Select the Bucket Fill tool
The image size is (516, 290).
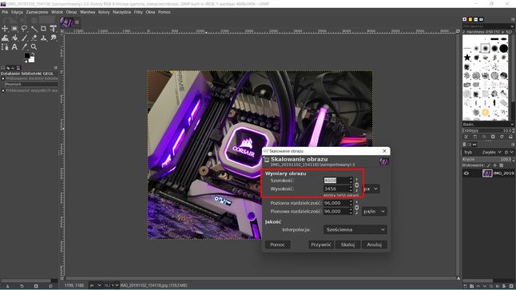click(14, 38)
